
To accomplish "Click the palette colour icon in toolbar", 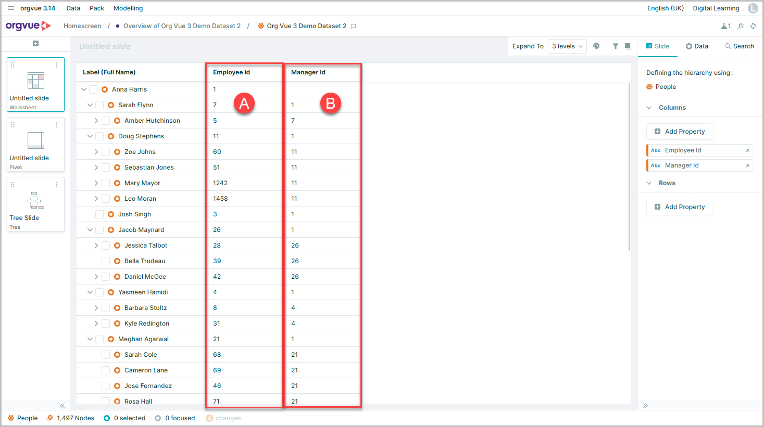I will (x=596, y=46).
